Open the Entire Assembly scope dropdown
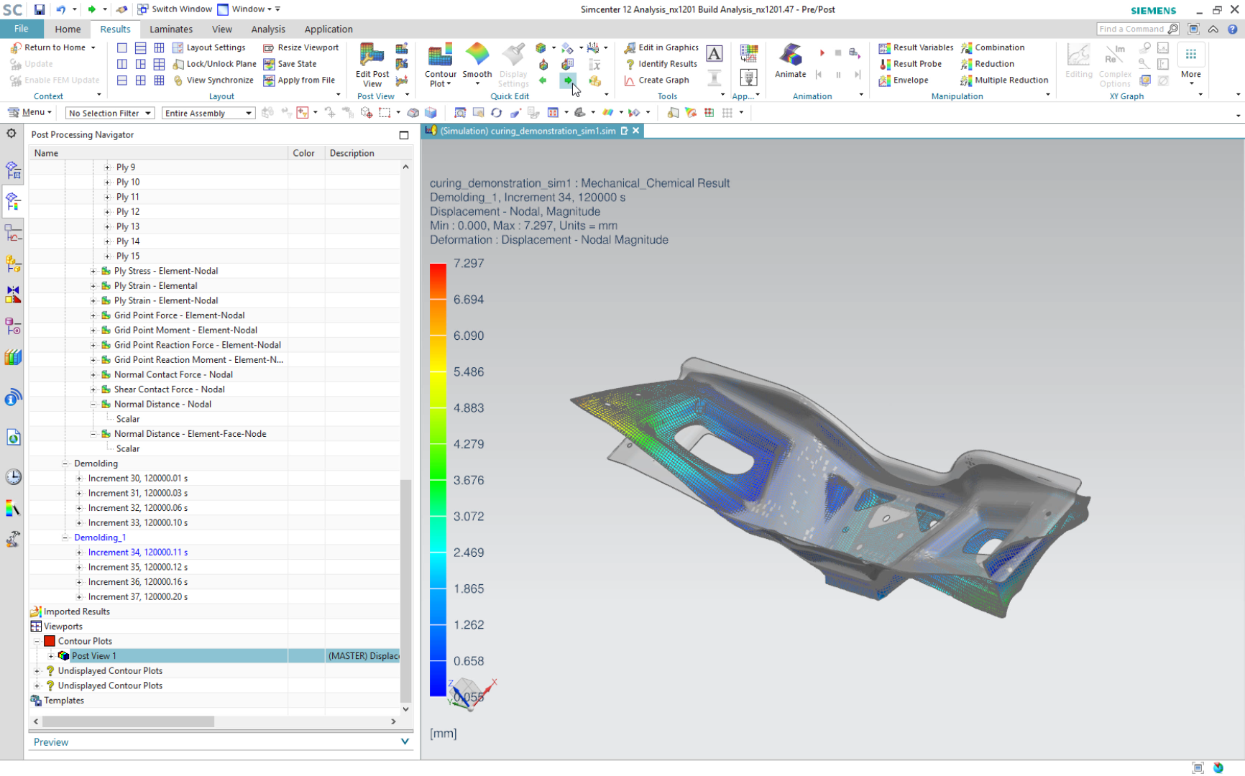1245x776 pixels. point(208,114)
